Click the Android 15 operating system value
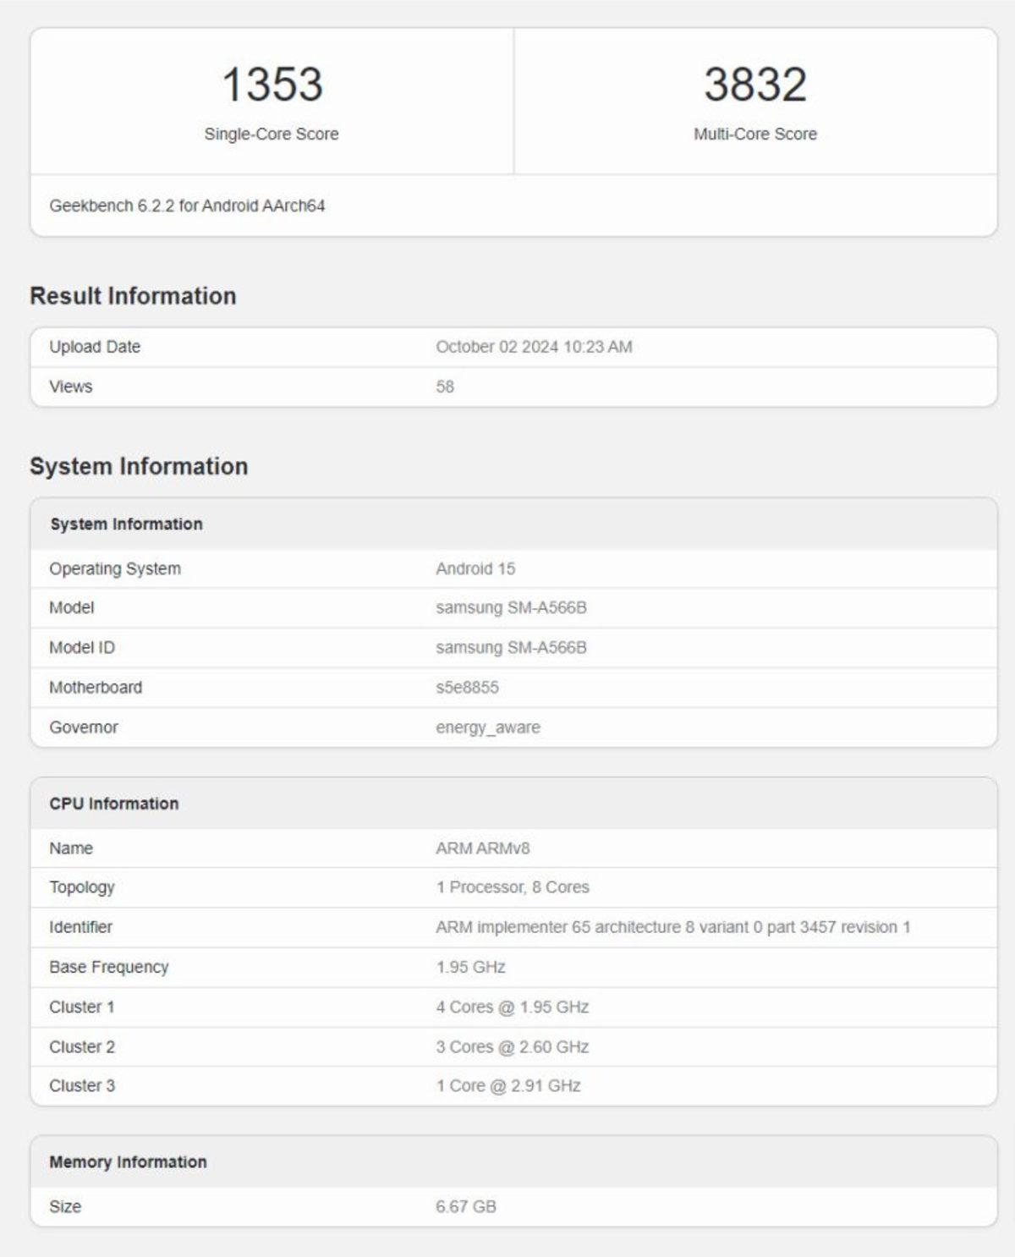This screenshot has height=1257, width=1015. pos(475,568)
